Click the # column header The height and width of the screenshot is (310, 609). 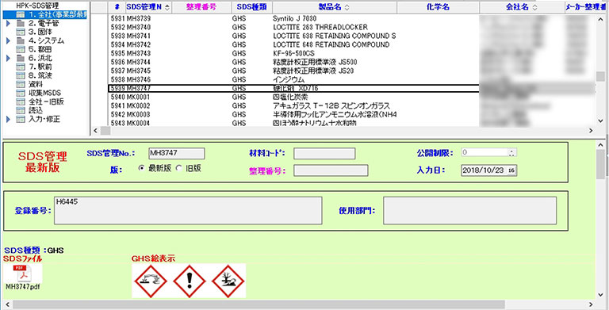[117, 7]
